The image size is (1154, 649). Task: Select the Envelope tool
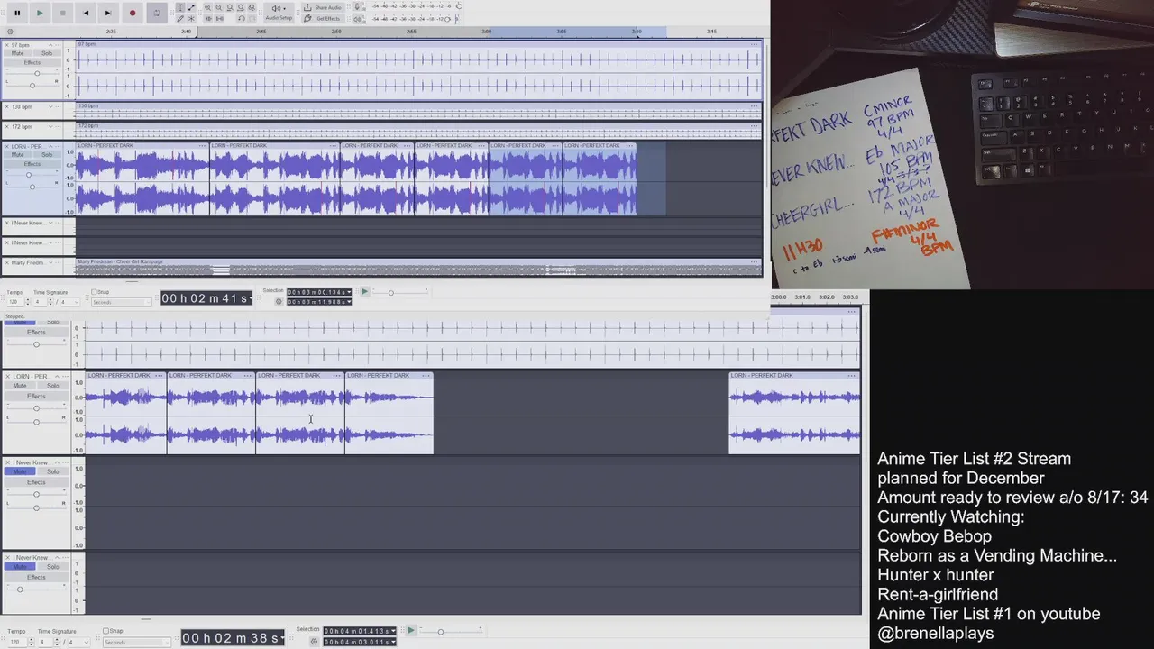[191, 7]
